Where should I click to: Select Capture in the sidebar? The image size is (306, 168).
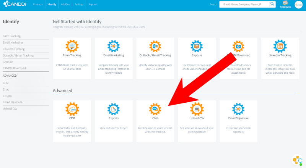(8, 61)
